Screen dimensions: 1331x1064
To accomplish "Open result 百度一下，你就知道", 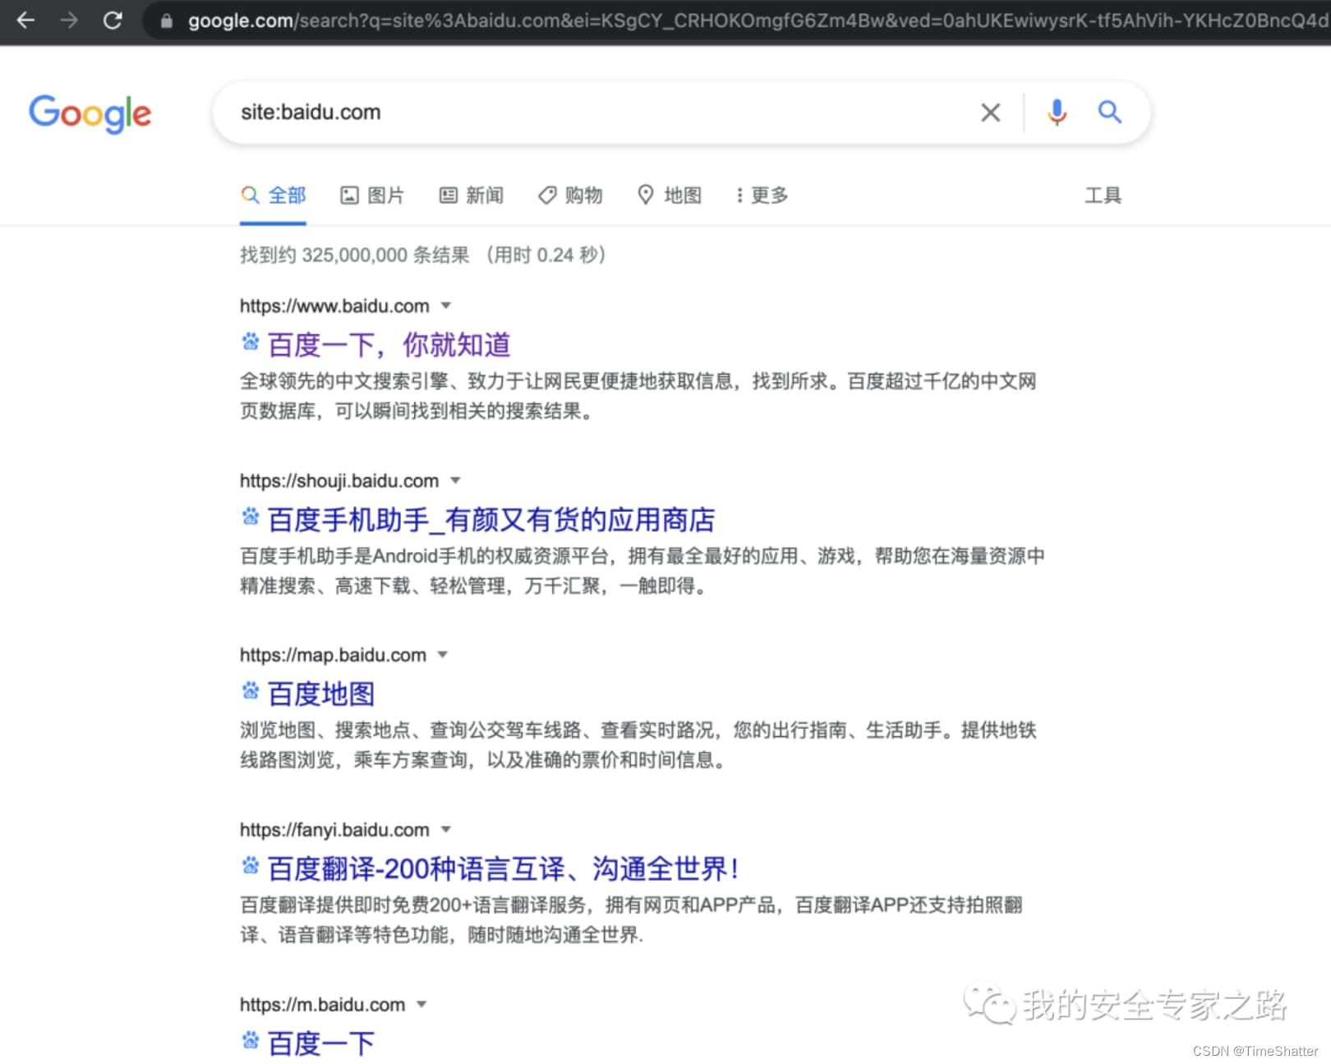I will [389, 345].
